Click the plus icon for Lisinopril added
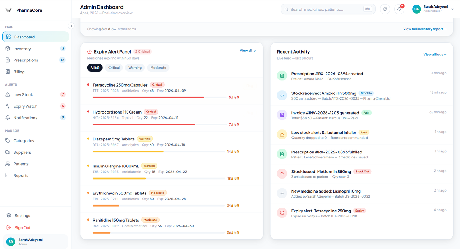The image size is (460, 249). pyautogui.click(x=282, y=193)
